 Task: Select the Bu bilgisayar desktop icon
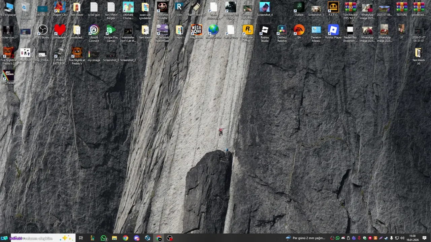coord(8,9)
